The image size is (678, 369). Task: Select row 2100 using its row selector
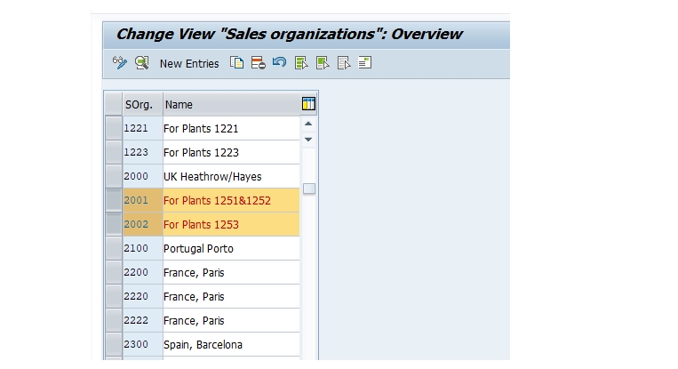(114, 248)
